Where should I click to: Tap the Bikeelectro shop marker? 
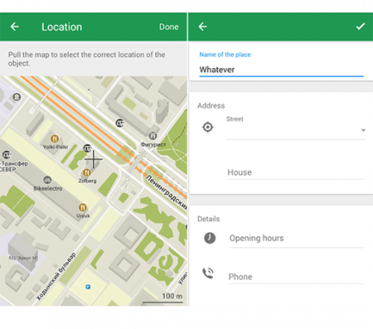47,180
